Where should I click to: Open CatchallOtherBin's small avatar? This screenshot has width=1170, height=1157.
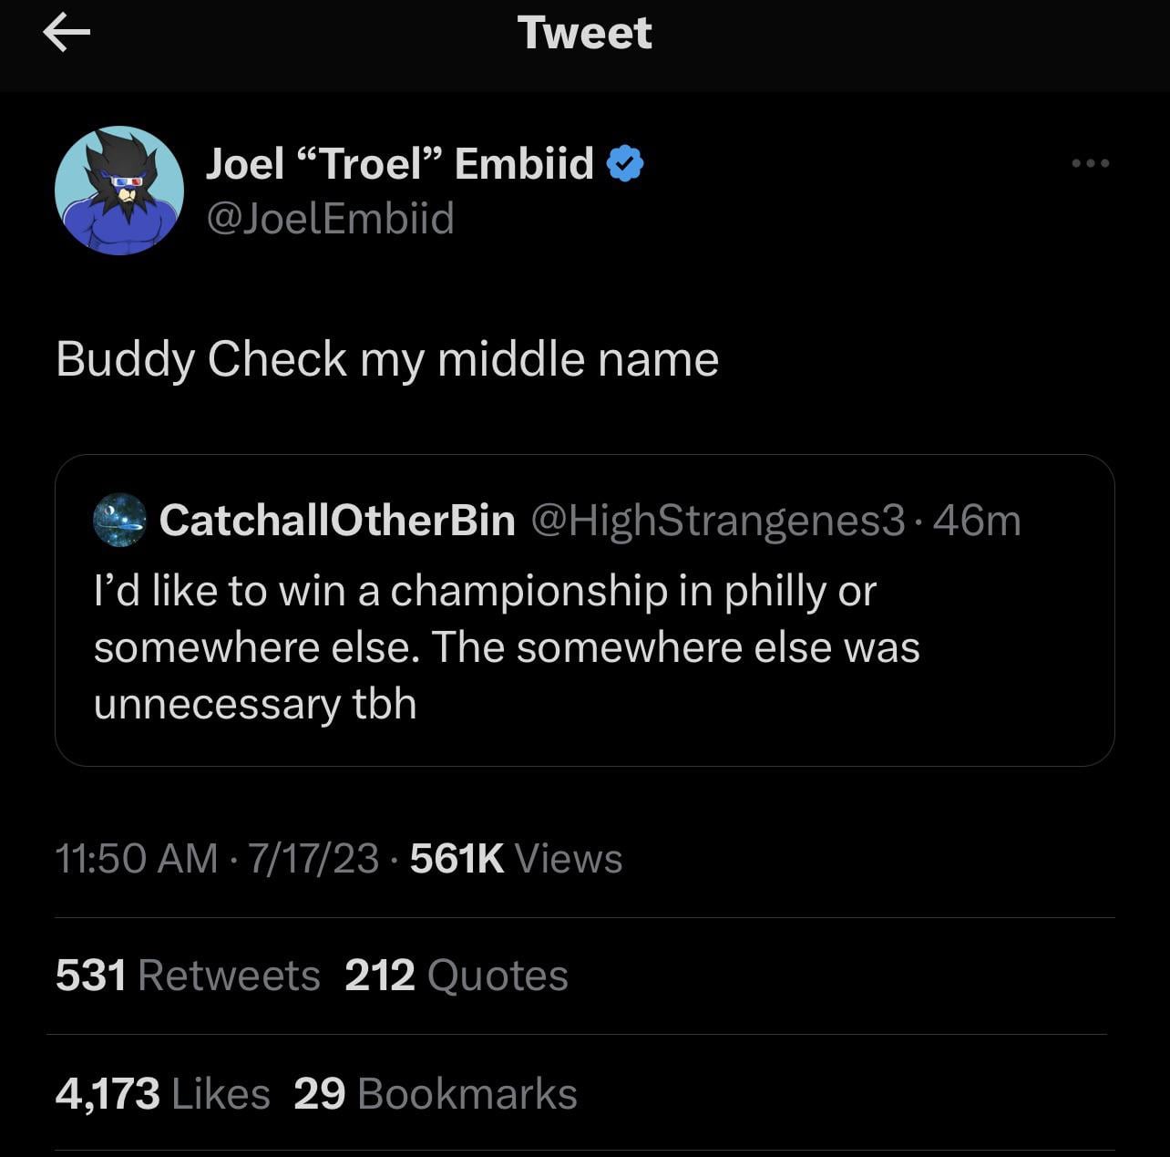click(x=119, y=520)
